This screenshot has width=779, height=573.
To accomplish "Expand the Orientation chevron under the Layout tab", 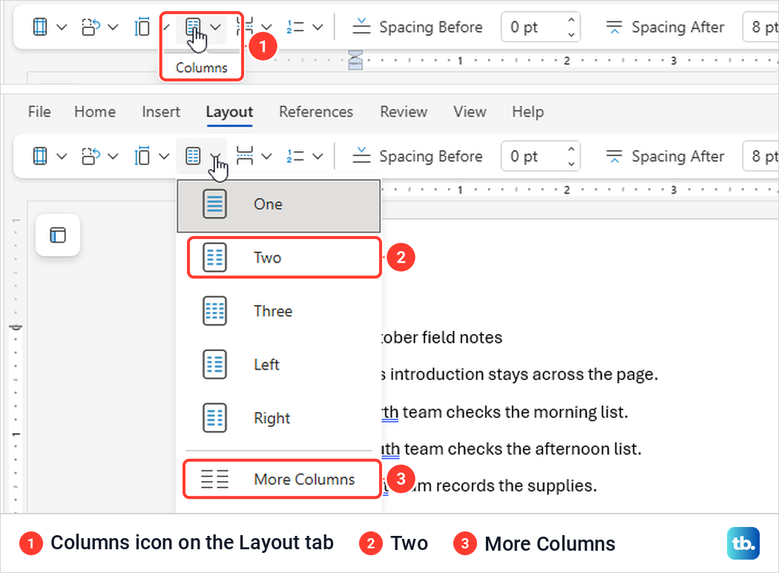I will coord(113,157).
